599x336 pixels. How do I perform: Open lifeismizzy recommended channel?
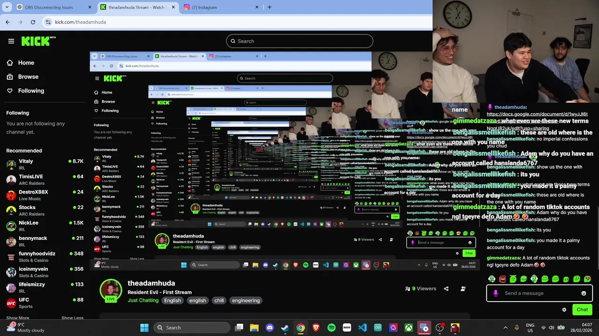pos(45,287)
